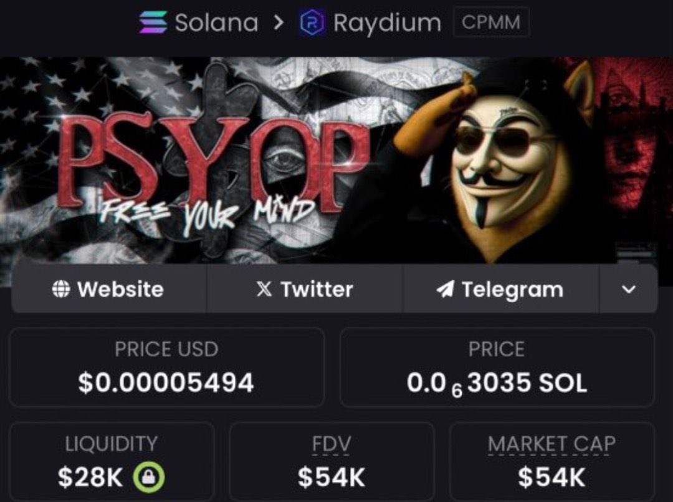Click the SOL price value box
Image resolution: width=673 pixels, height=502 pixels.
(497, 367)
